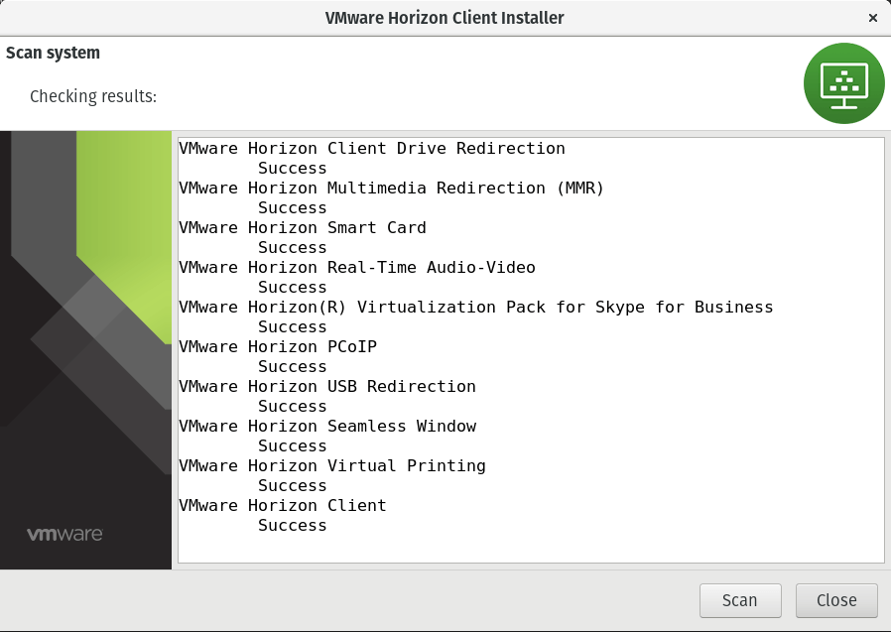Screen dimensions: 891x632
Task: Click the Scan button
Action: (740, 600)
